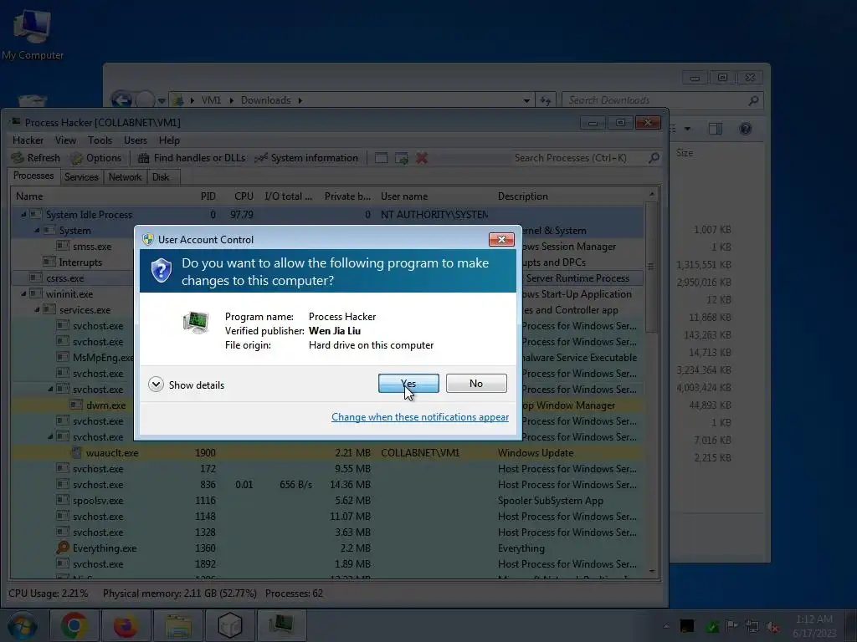Switch to the Network tab
The width and height of the screenshot is (857, 642).
point(126,177)
